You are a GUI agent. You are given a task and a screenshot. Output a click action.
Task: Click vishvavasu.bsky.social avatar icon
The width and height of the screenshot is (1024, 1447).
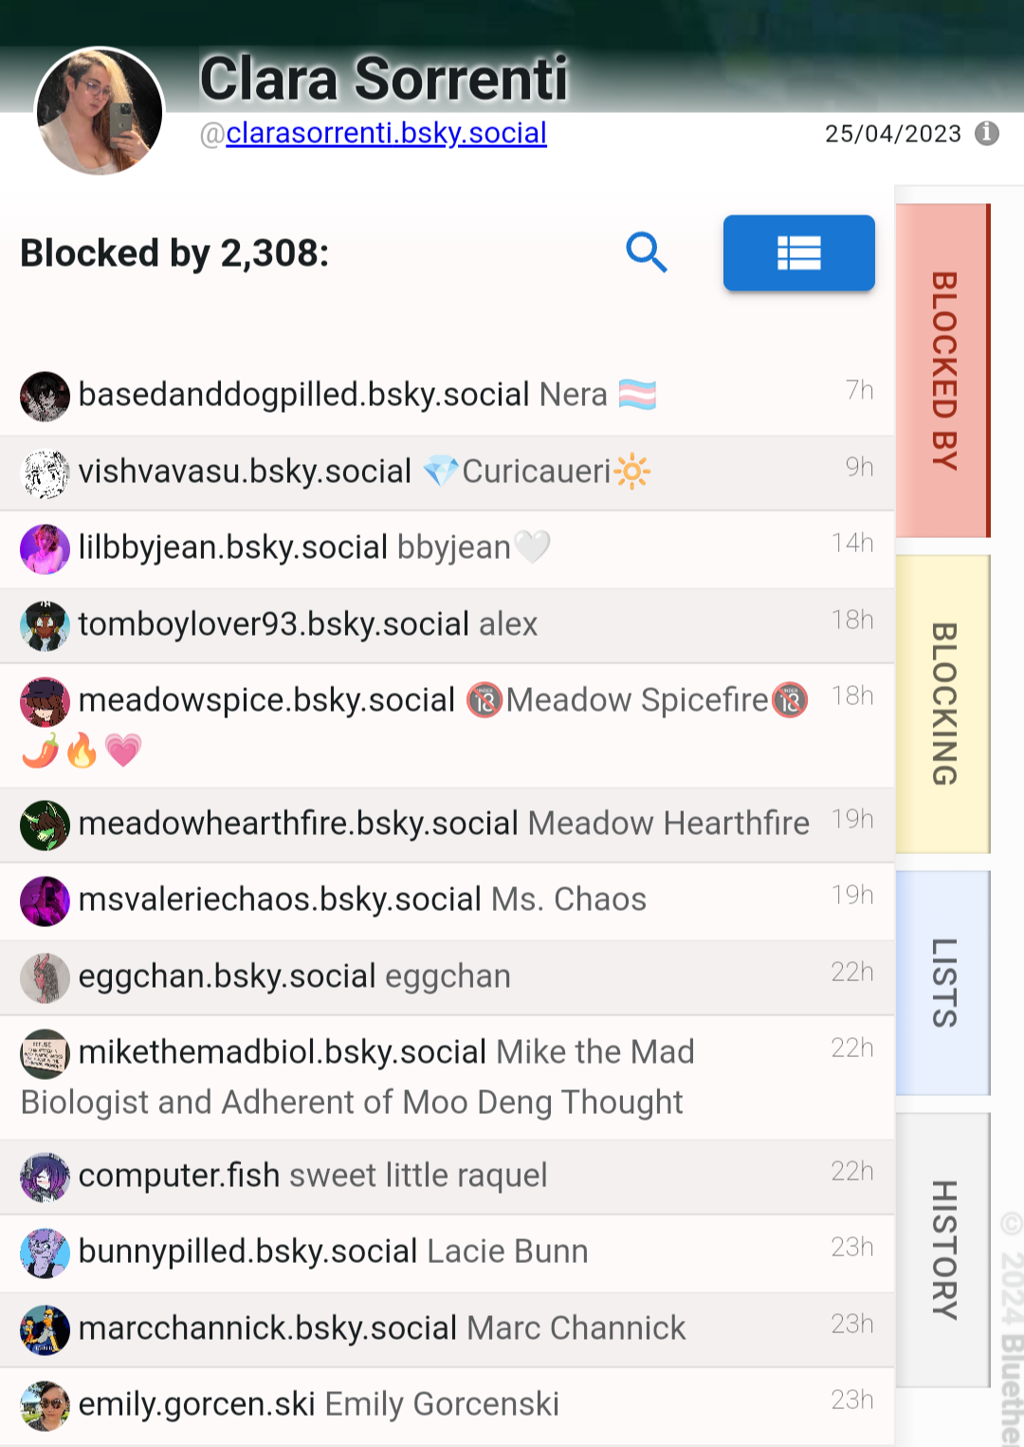(45, 473)
